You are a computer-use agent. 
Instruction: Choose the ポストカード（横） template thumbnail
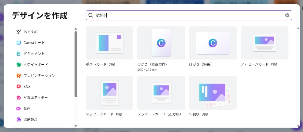[109, 43]
